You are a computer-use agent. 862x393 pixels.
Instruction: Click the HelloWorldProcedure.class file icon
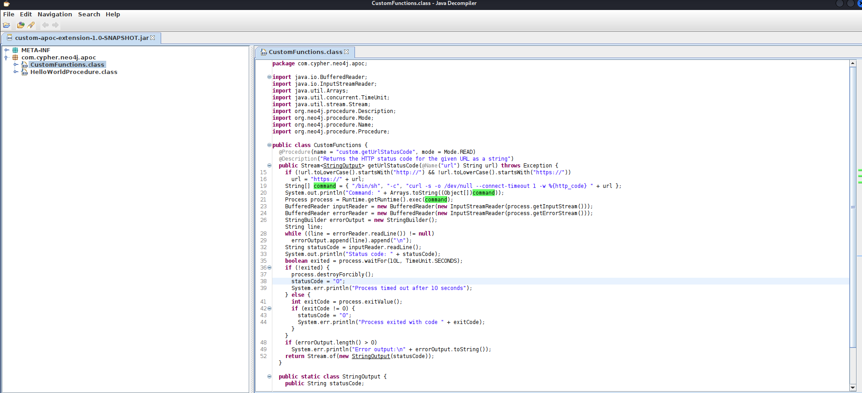click(25, 72)
